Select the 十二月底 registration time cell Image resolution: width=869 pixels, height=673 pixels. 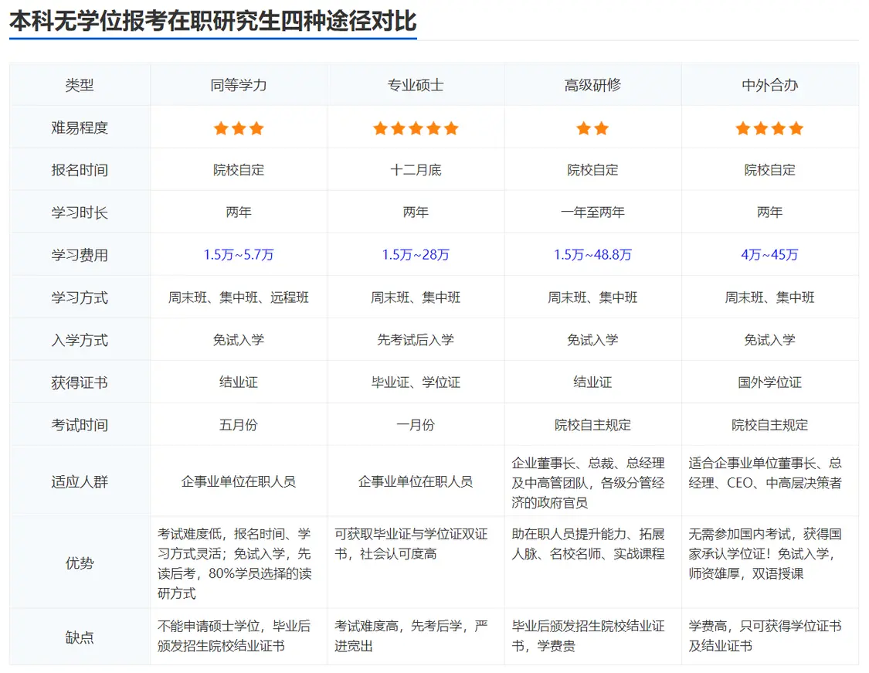(416, 170)
